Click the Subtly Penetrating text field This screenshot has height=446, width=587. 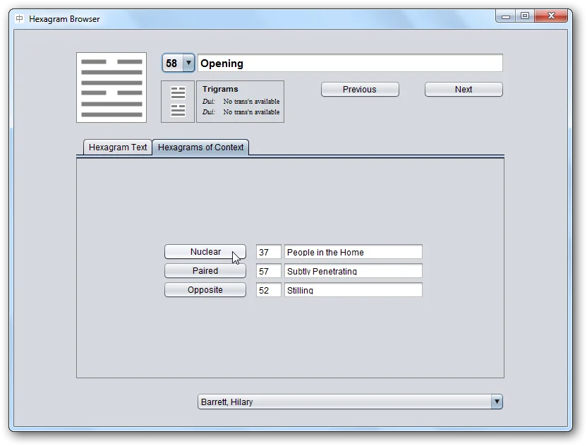[x=353, y=271]
